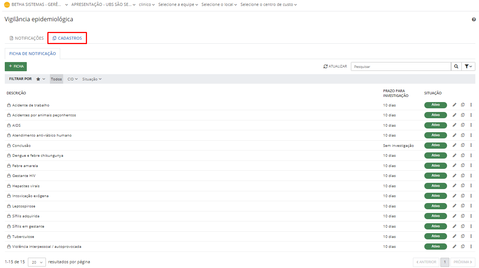The height and width of the screenshot is (268, 479).
Task: Open more options for Acidente de trabalho
Action: coord(471,105)
